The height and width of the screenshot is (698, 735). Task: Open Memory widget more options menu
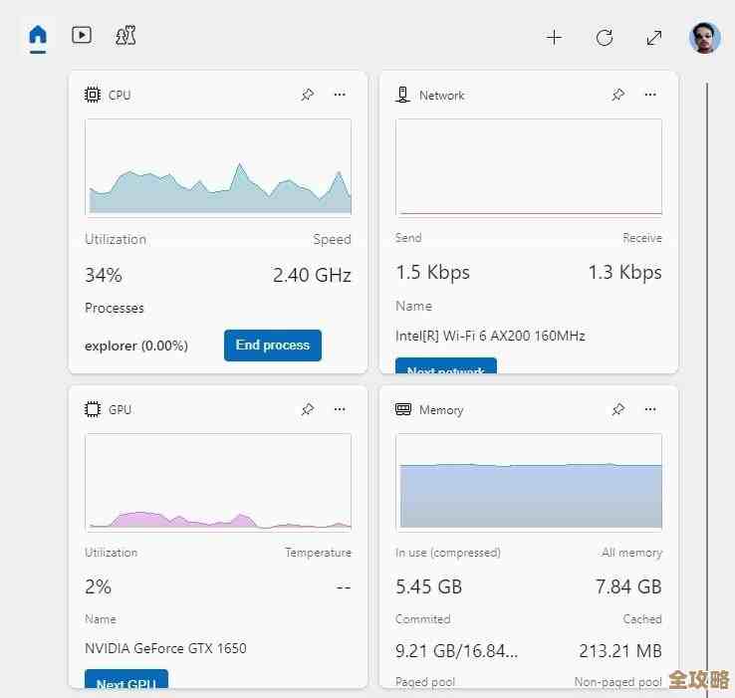650,409
